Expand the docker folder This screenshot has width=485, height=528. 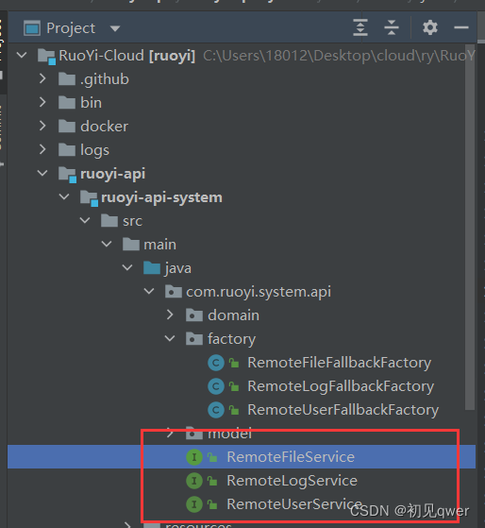(42, 126)
